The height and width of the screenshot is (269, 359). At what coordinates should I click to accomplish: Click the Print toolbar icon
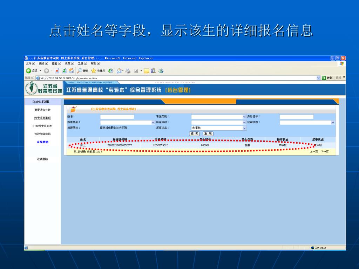coord(128,71)
